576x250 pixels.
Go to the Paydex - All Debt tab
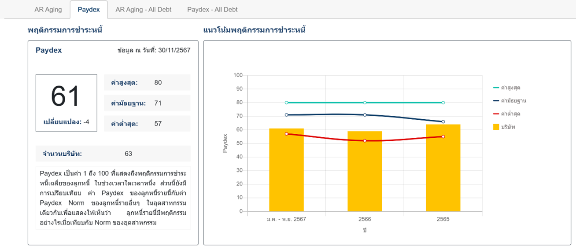point(212,9)
